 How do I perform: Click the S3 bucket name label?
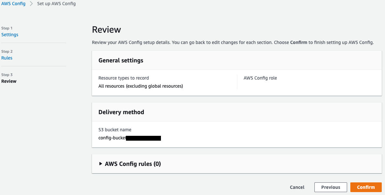(115, 130)
